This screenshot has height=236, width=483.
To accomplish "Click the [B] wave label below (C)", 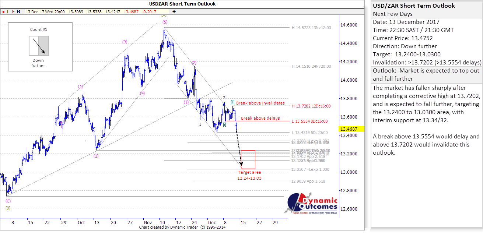I will pyautogui.click(x=8, y=208).
